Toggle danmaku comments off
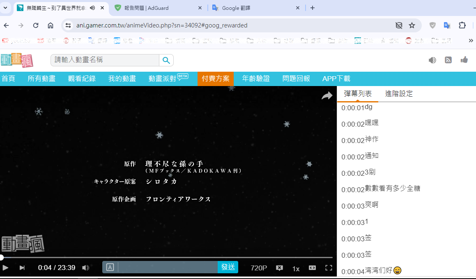 point(279,268)
